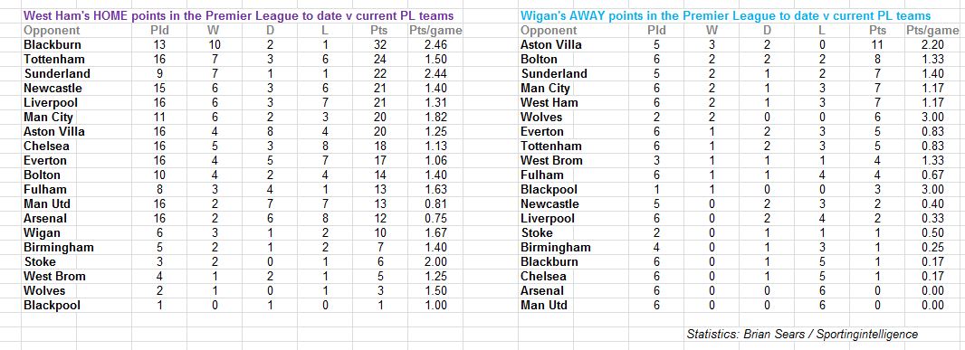Select the 2.46 points per game cell
965x350 pixels.
coord(435,45)
